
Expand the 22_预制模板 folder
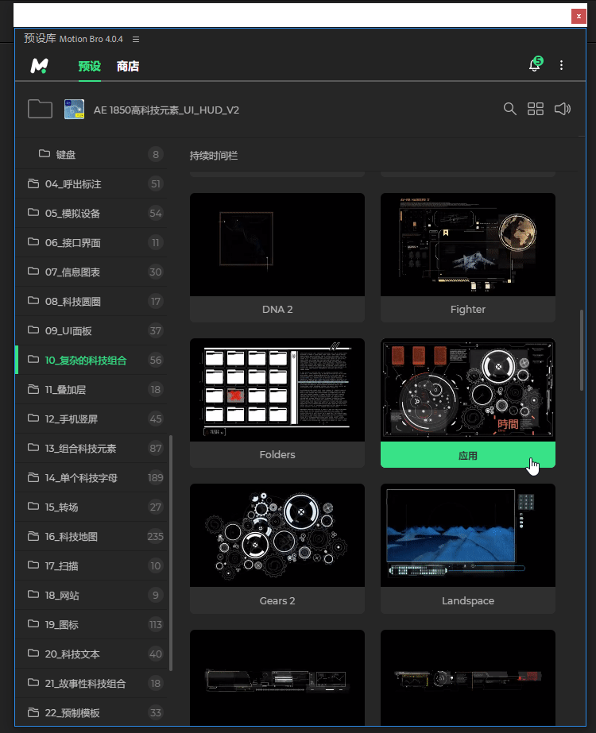(x=91, y=713)
